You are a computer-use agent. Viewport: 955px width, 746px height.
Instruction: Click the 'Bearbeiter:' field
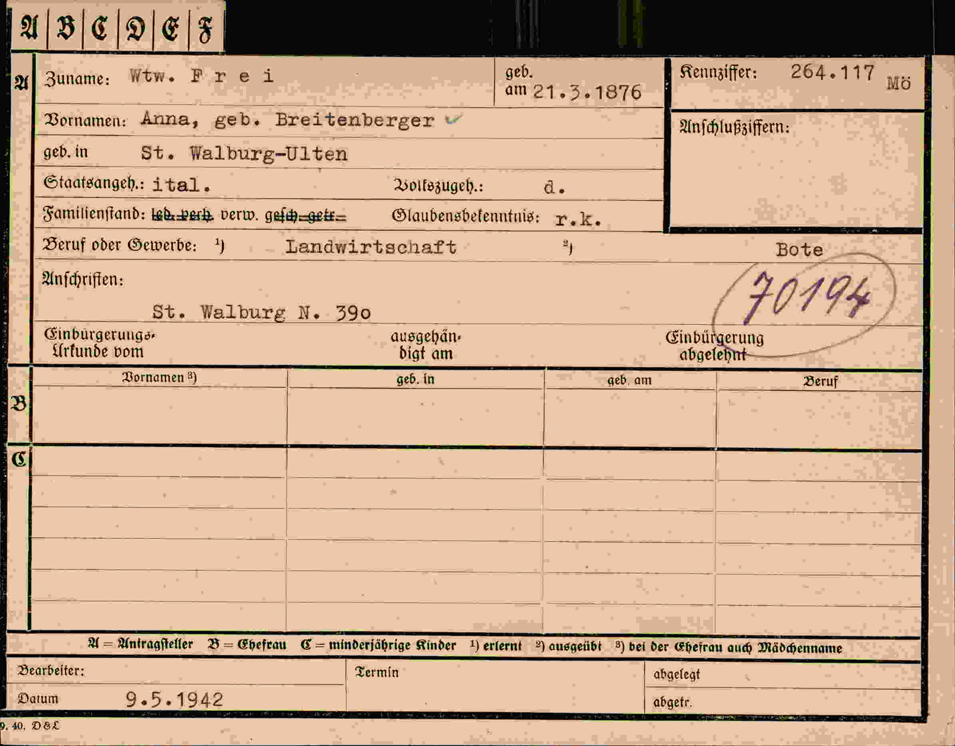click(176, 671)
